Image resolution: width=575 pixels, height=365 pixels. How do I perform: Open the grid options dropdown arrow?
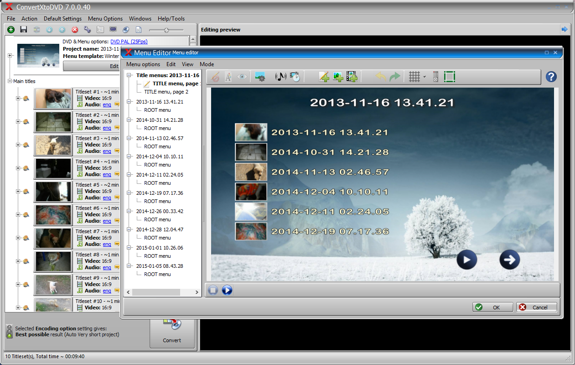pos(425,77)
